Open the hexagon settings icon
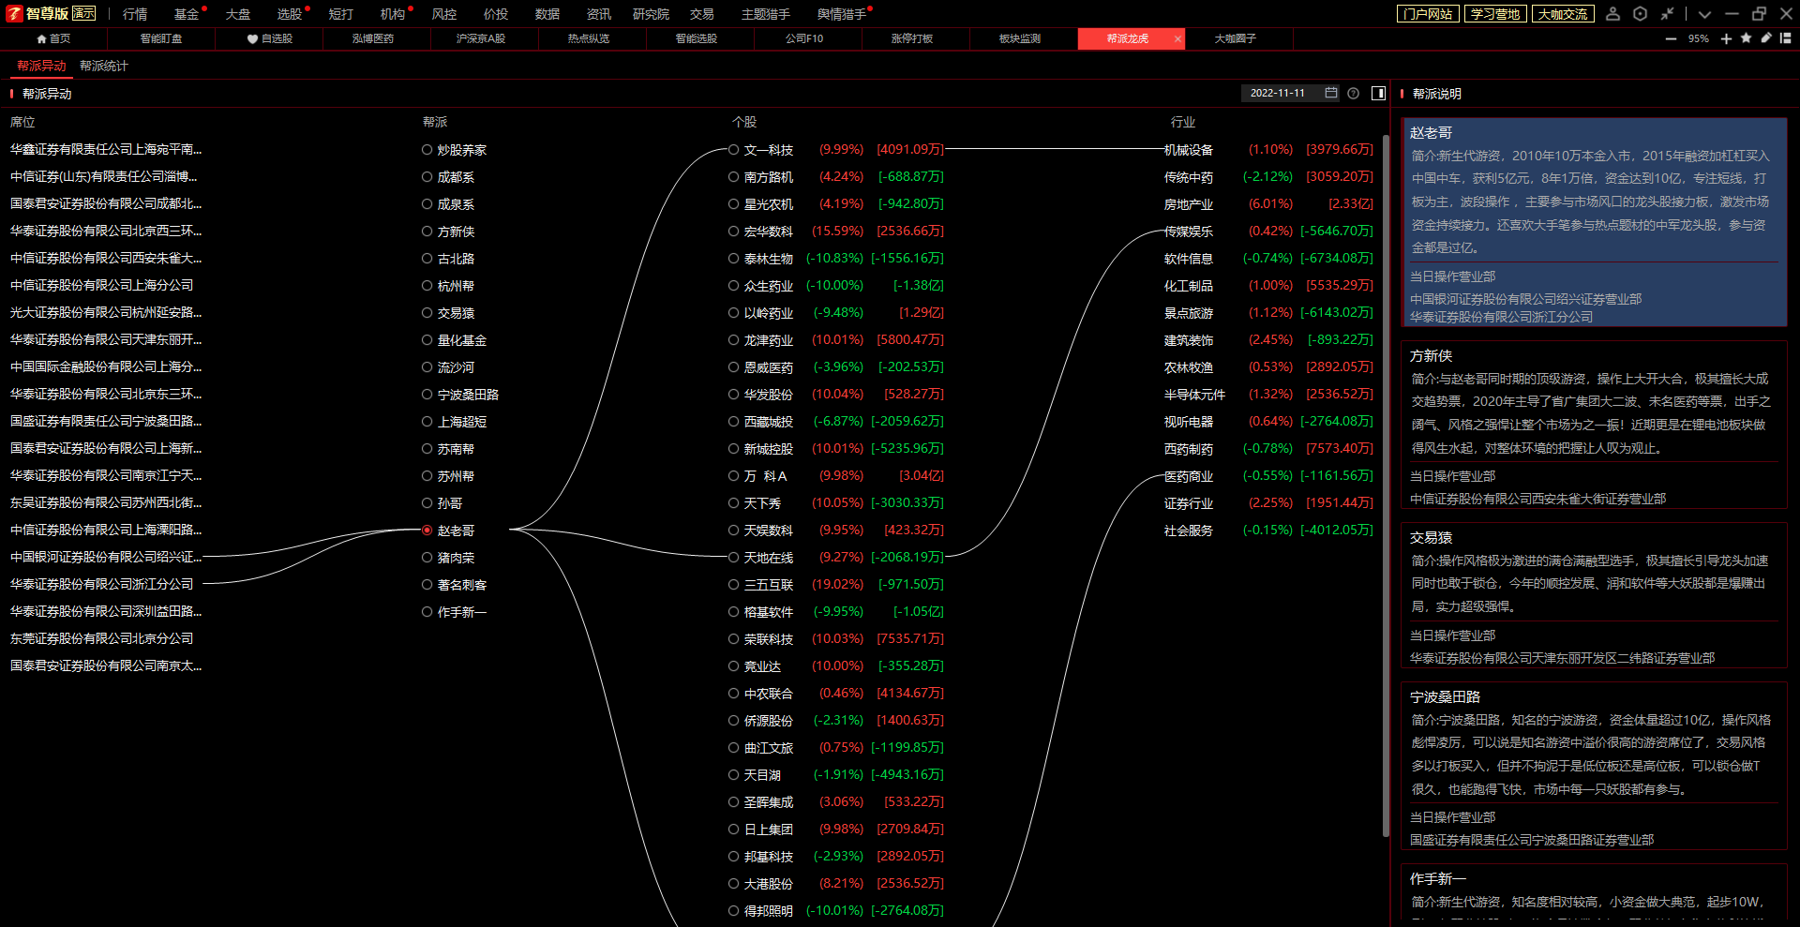This screenshot has width=1800, height=927. 1640,14
